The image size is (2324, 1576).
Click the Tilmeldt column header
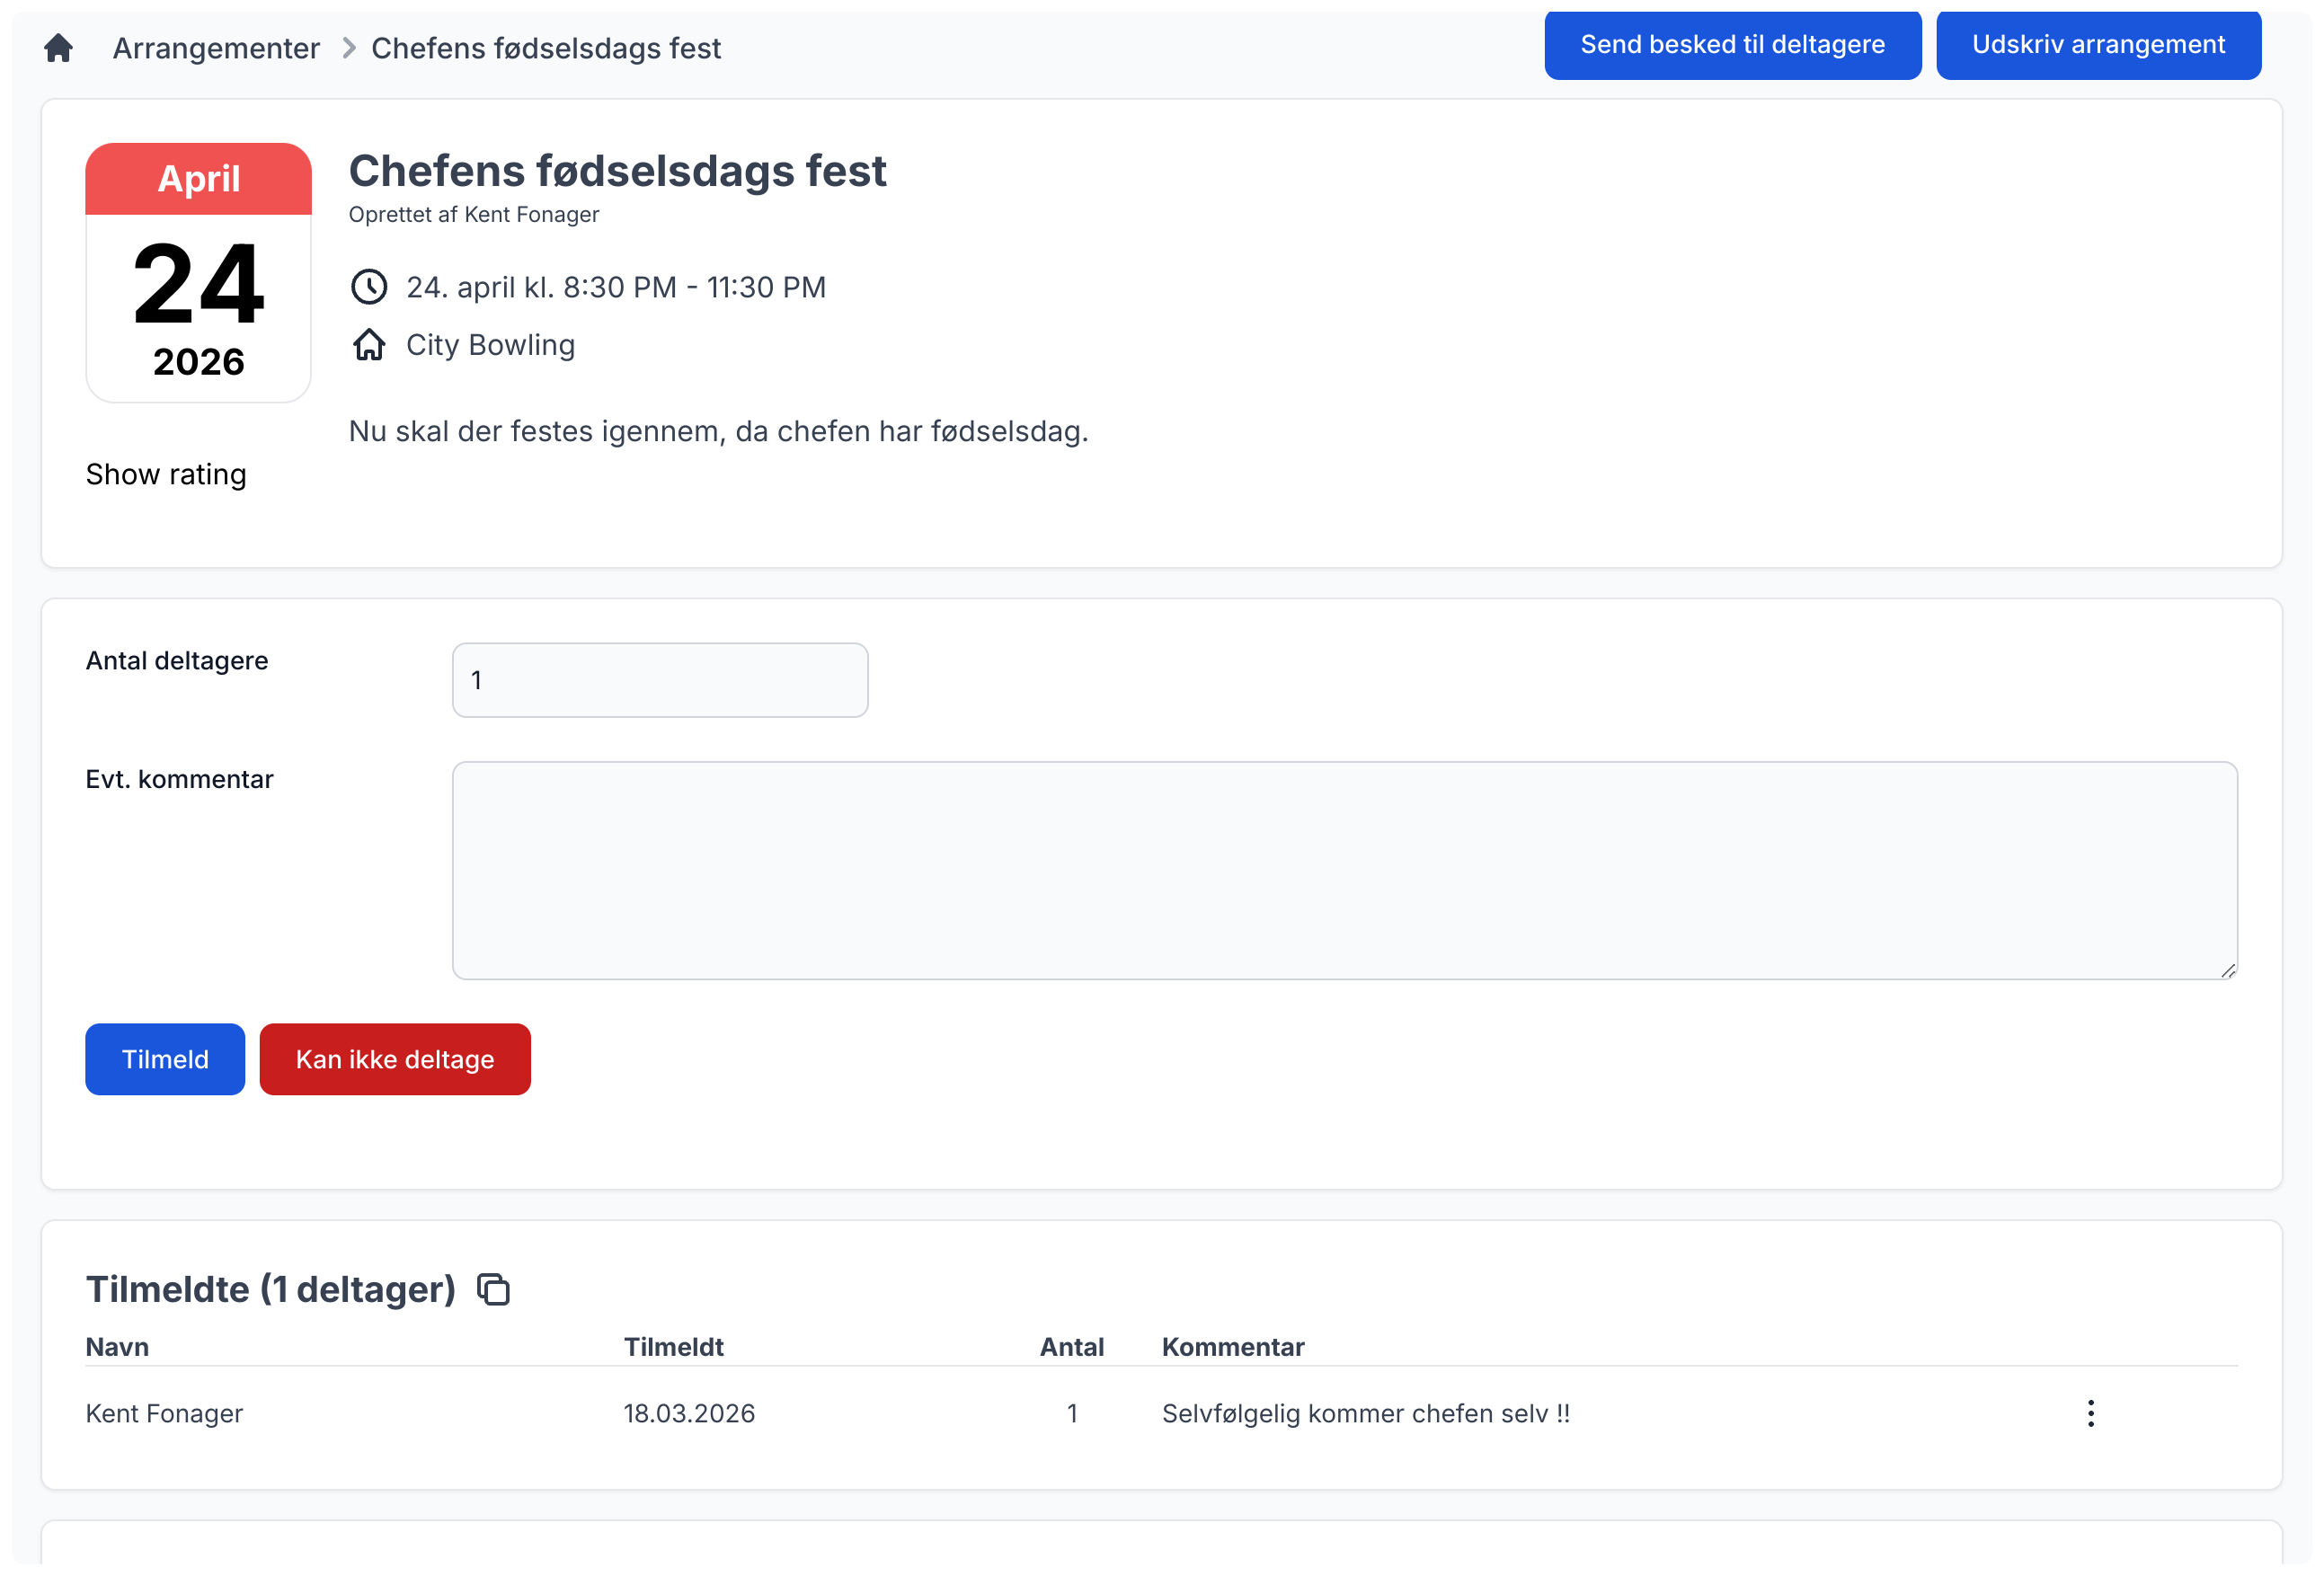(x=673, y=1347)
